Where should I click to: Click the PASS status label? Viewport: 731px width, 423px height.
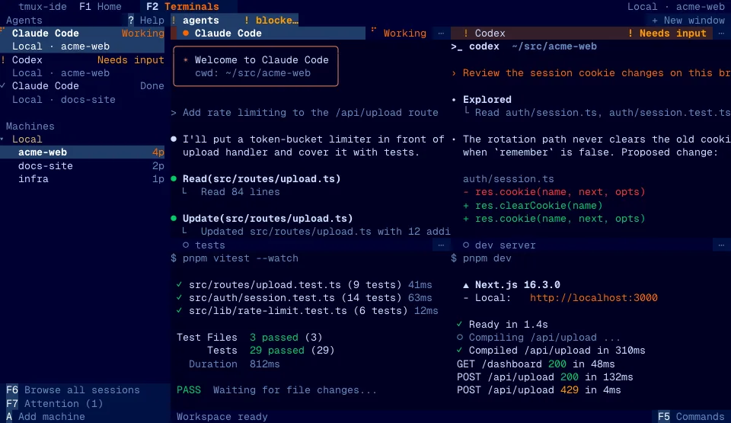click(189, 390)
